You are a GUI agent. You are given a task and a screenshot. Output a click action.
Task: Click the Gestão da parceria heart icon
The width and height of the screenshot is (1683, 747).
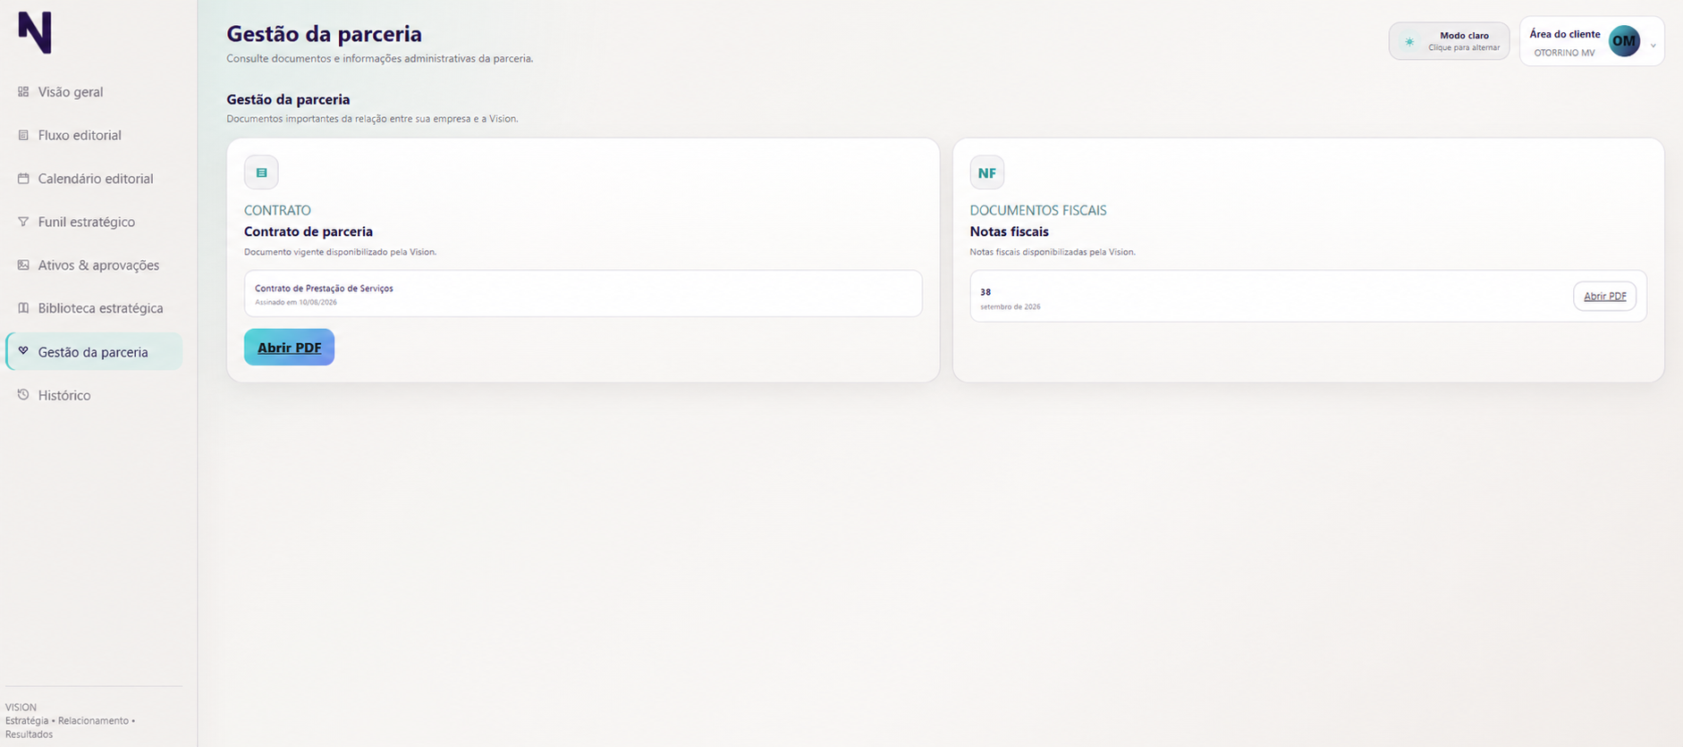[x=23, y=351]
